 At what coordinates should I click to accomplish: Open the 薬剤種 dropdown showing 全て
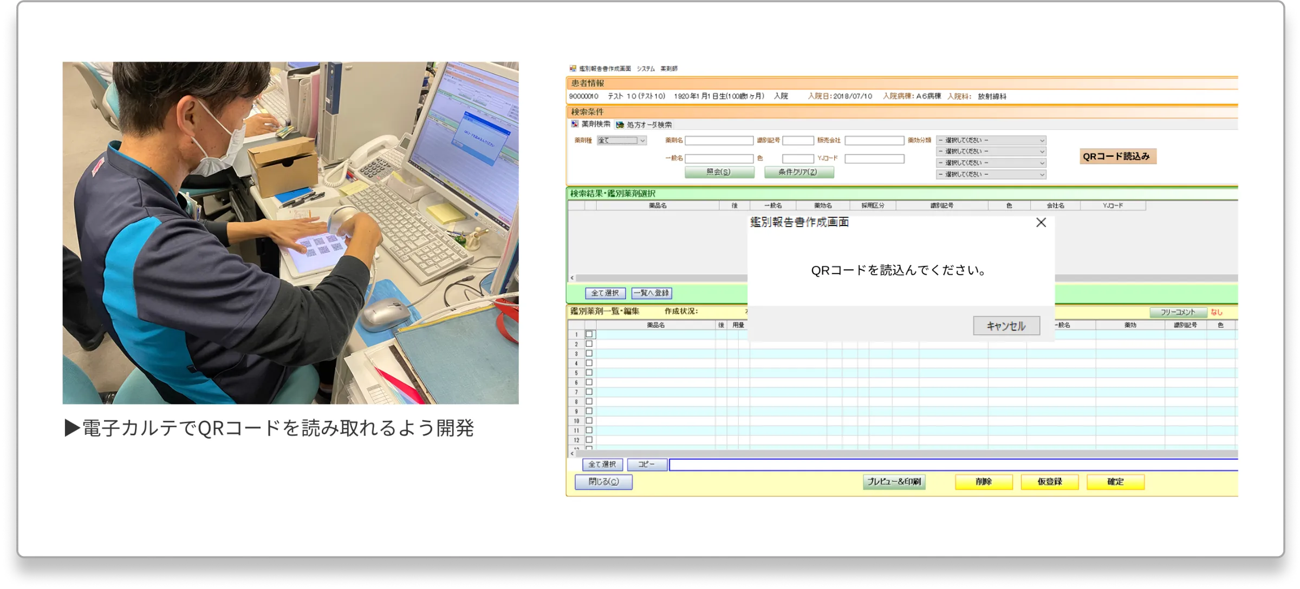pyautogui.click(x=622, y=141)
